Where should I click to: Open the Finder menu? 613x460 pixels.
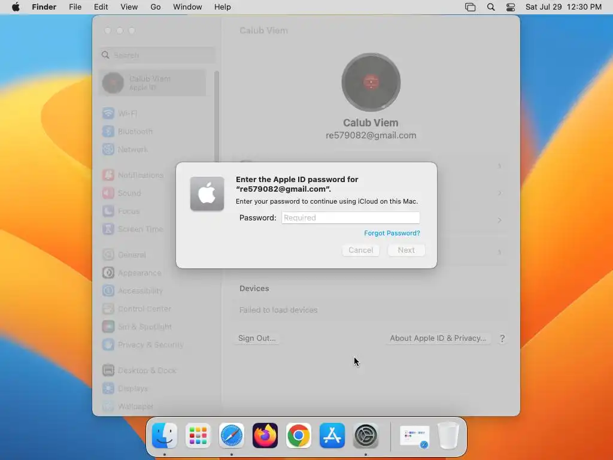tap(44, 7)
